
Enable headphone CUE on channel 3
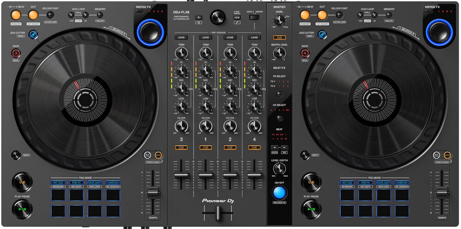pyautogui.click(x=181, y=148)
